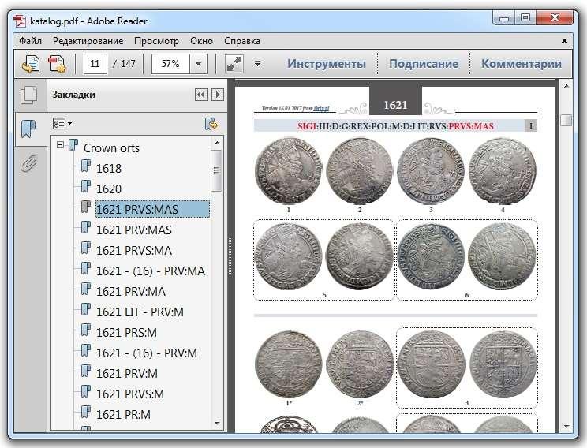Screen dimensions: 587x448
Task: Click the expand current bookmark icon
Action: (211, 124)
